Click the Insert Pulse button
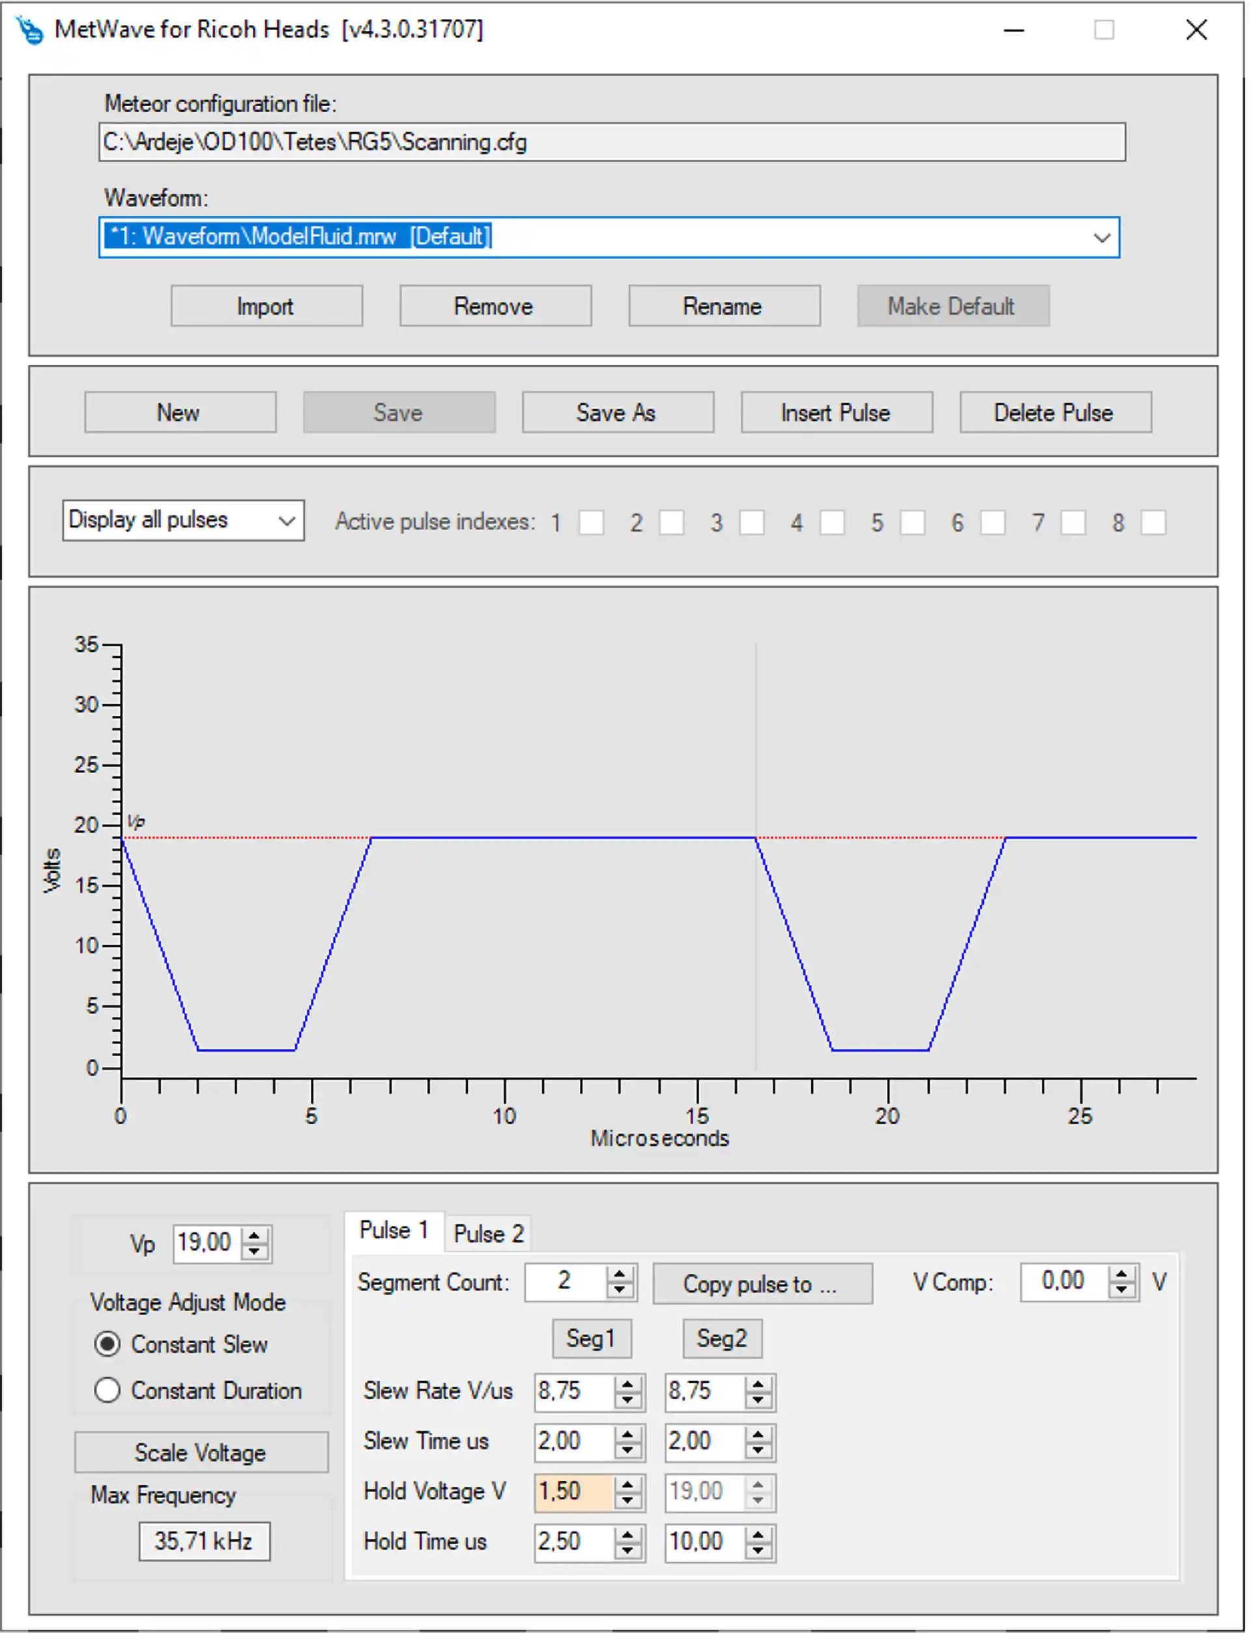Image resolution: width=1251 pixels, height=1633 pixels. tap(836, 412)
